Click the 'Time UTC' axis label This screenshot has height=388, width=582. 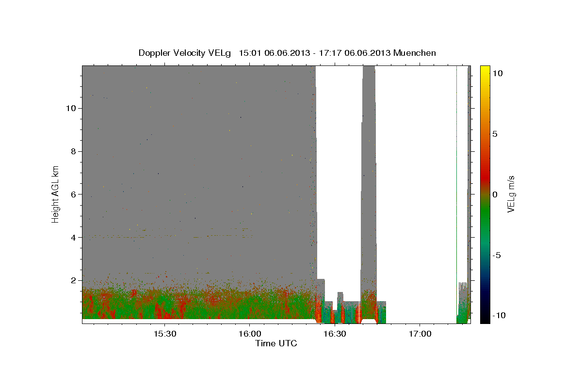point(276,343)
